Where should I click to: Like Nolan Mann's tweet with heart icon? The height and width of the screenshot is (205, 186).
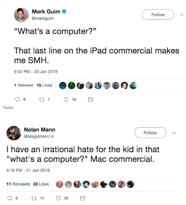(x=58, y=198)
